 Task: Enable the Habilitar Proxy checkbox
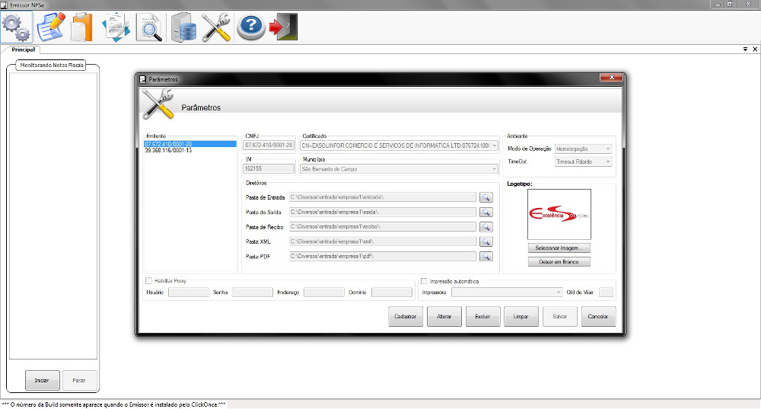click(149, 281)
